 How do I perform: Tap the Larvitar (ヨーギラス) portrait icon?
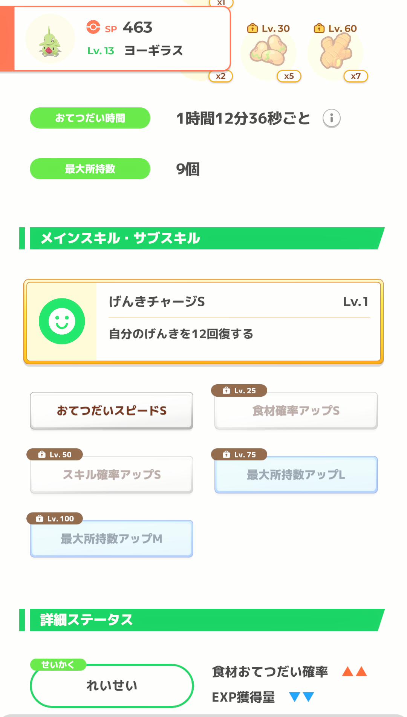pos(50,39)
